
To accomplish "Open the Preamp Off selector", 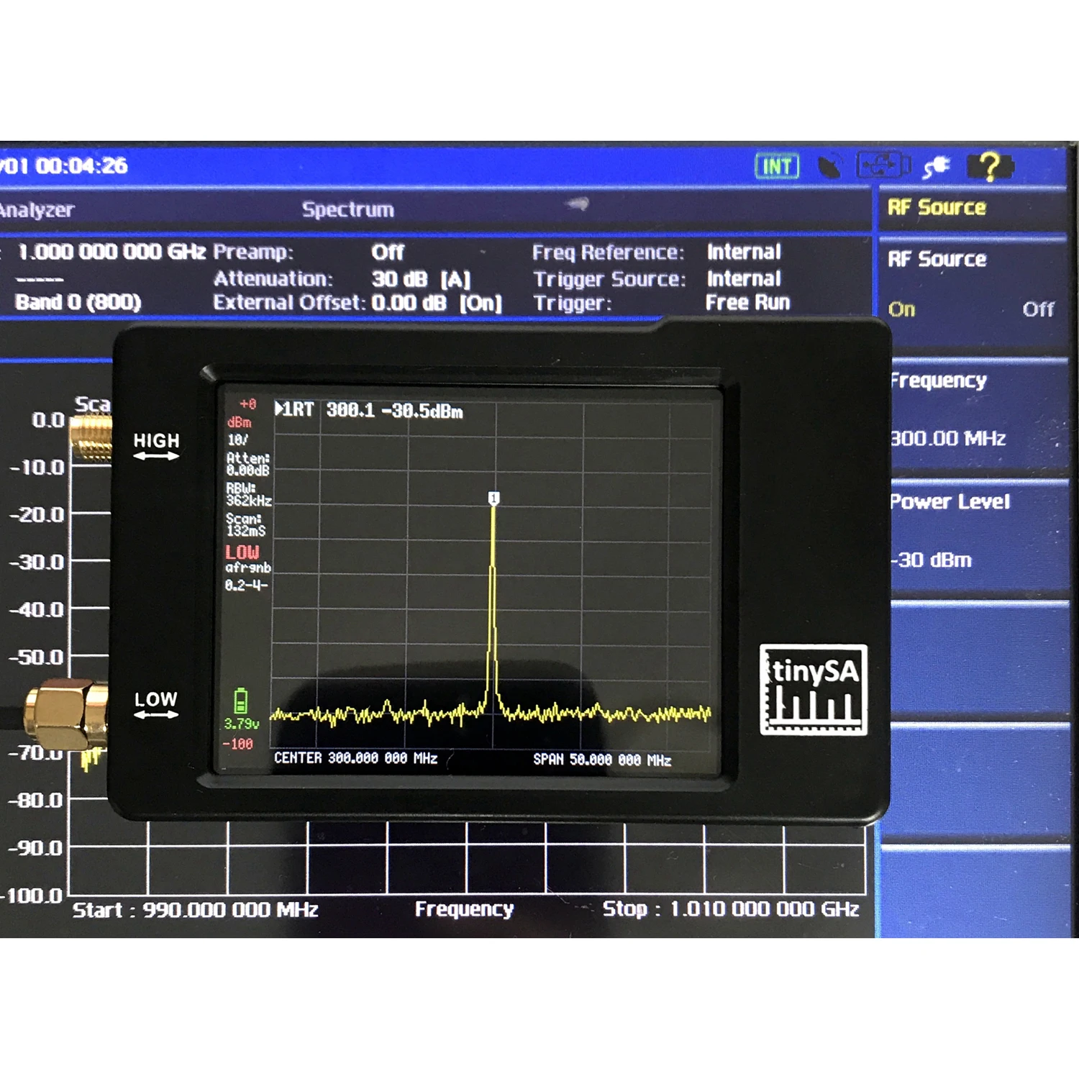I will pyautogui.click(x=388, y=252).
